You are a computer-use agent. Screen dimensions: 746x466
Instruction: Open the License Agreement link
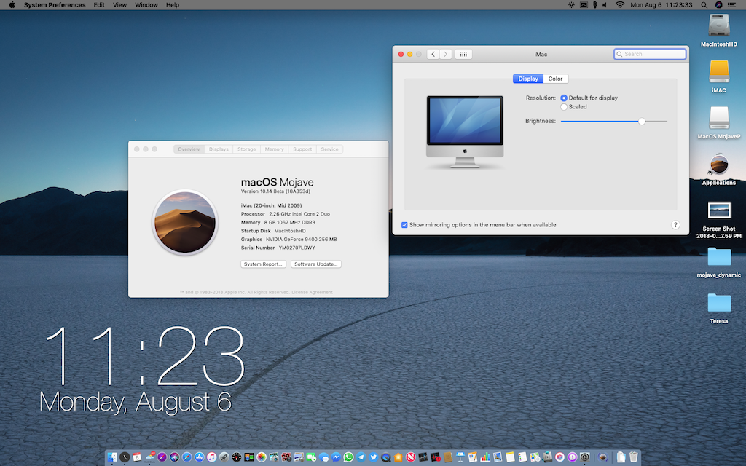click(312, 293)
